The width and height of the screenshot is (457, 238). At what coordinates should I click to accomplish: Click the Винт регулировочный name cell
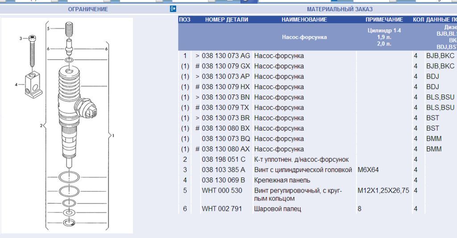coord(298,194)
